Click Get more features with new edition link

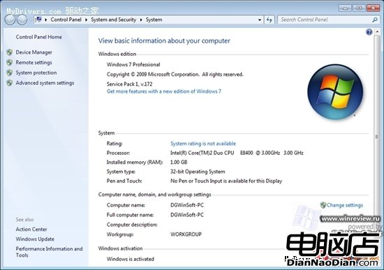coord(164,91)
